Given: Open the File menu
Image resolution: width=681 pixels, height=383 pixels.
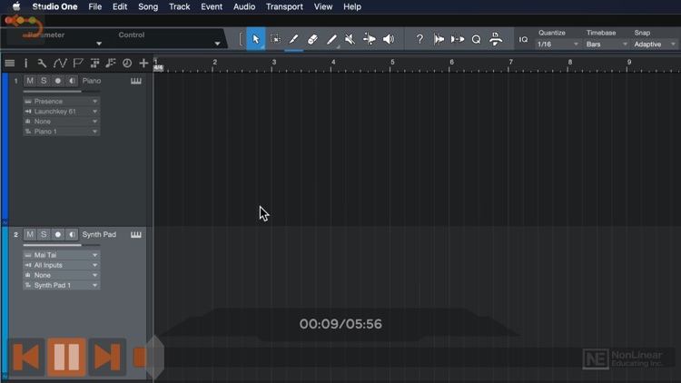Looking at the screenshot, I should click(x=94, y=7).
